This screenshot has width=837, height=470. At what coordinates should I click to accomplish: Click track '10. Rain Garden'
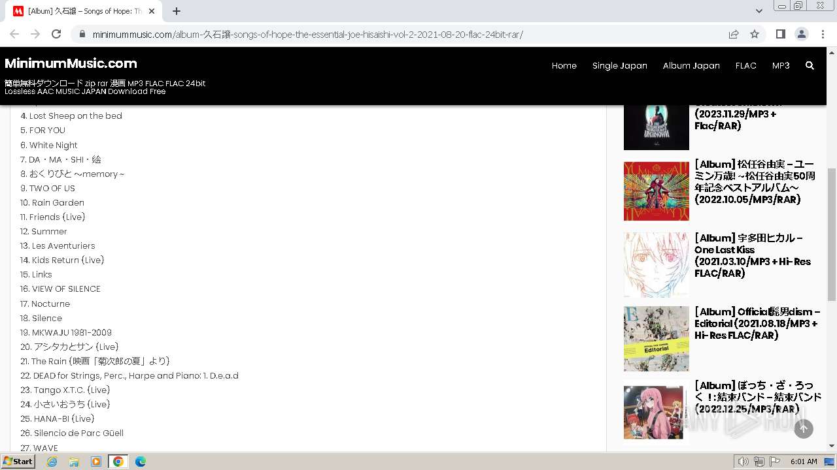(52, 203)
